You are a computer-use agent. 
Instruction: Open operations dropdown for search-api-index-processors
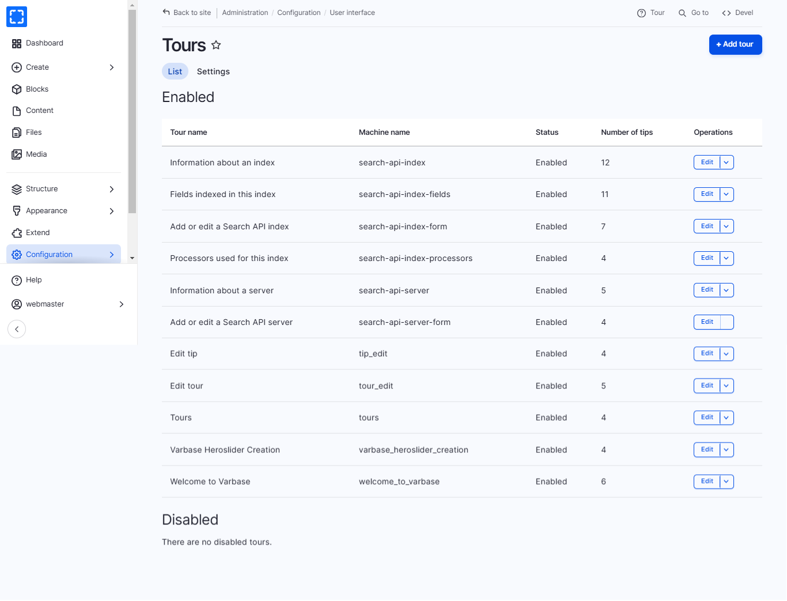727,258
